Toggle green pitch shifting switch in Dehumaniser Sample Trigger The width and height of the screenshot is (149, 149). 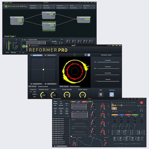tap(53, 41)
